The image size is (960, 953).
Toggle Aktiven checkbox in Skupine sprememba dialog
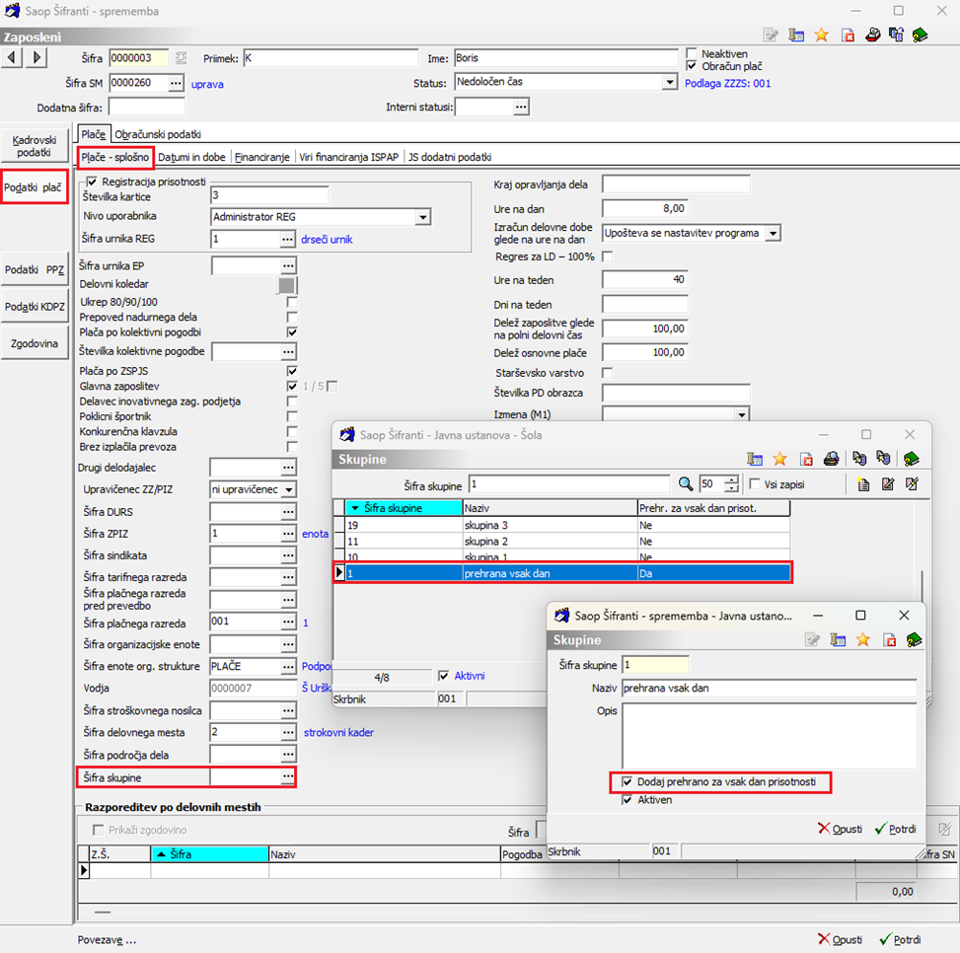coord(627,800)
